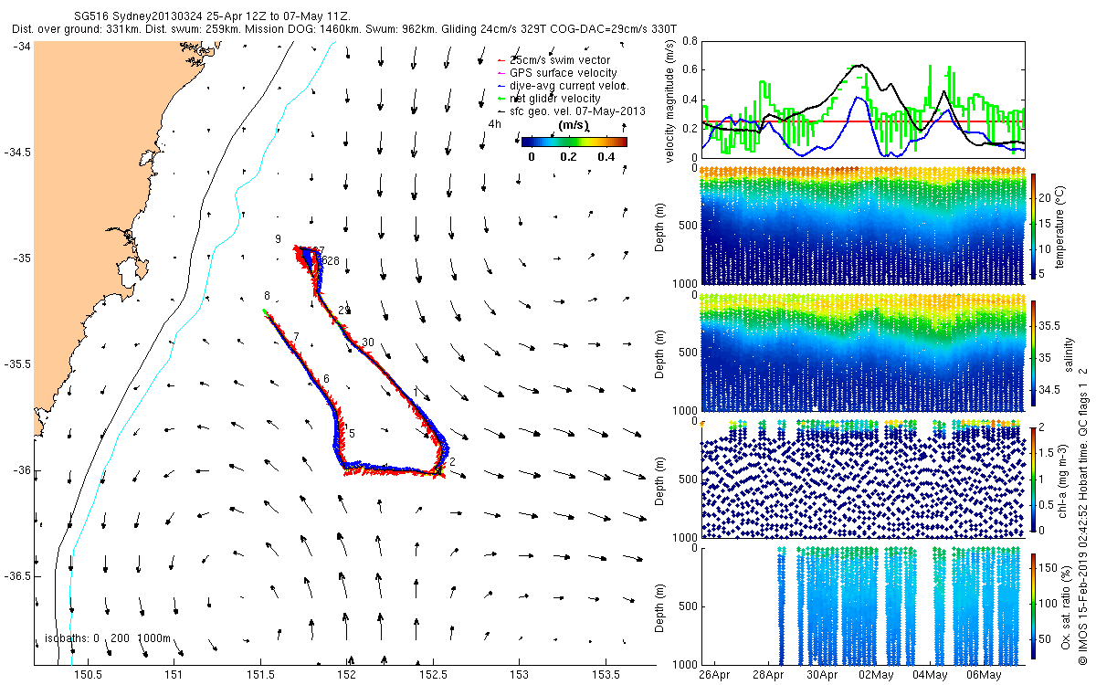Image resolution: width=1096 pixels, height=685 pixels.
Task: Click the Ox. sat. ratio (%) colorbar
Action: (1034, 606)
